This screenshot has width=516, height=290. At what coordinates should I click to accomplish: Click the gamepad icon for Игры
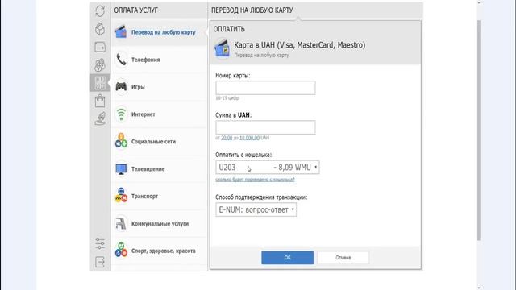(x=121, y=86)
